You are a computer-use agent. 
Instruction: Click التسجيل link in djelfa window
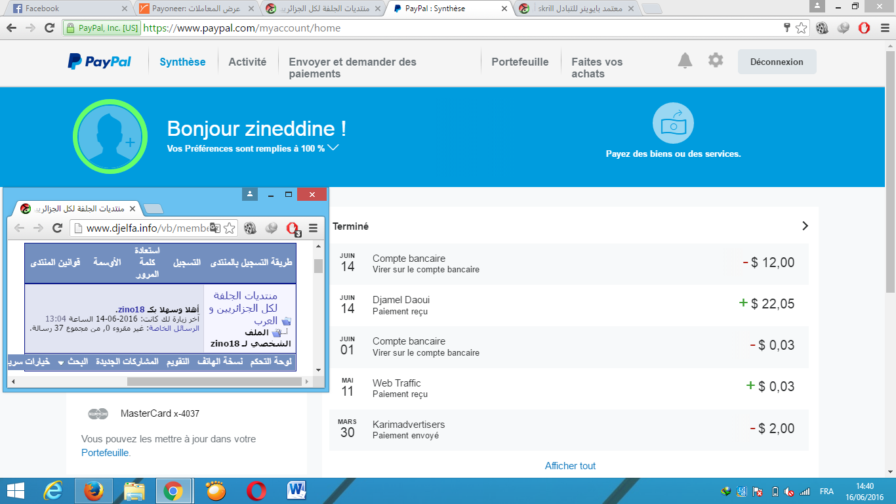(x=187, y=262)
